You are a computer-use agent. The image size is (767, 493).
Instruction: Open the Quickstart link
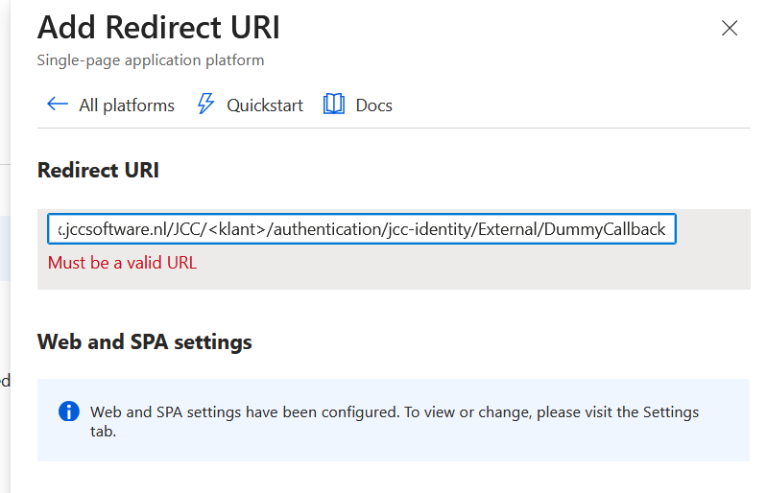coord(265,106)
